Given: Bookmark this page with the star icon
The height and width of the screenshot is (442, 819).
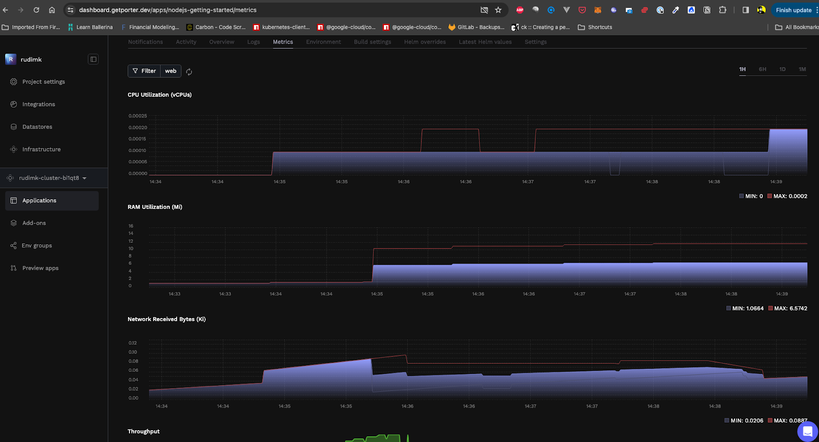Looking at the screenshot, I should (x=498, y=10).
